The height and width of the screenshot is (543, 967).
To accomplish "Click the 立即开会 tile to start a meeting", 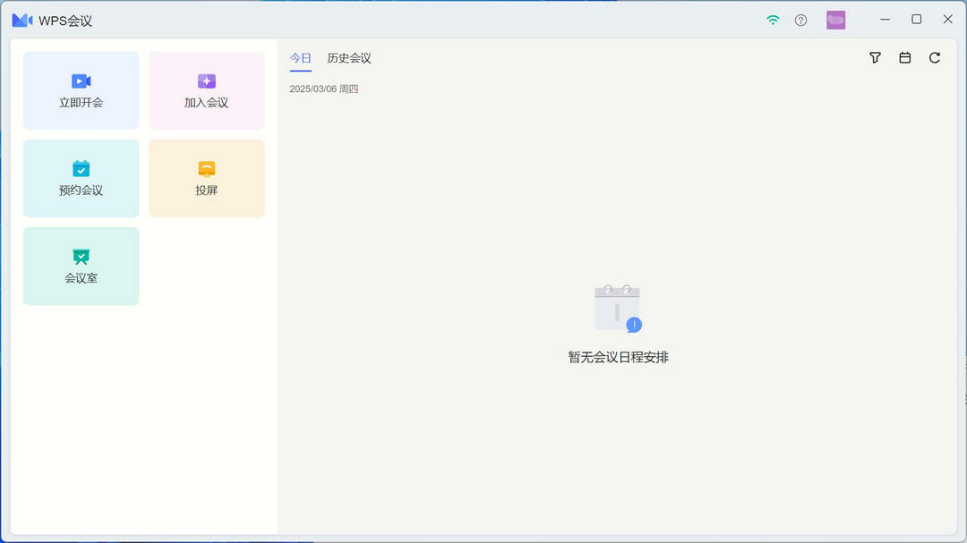I will [x=81, y=90].
